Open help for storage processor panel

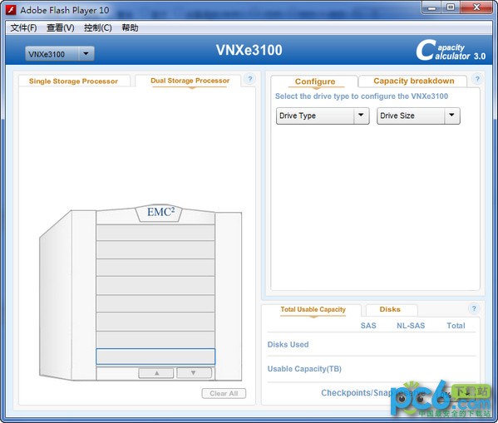(x=250, y=79)
